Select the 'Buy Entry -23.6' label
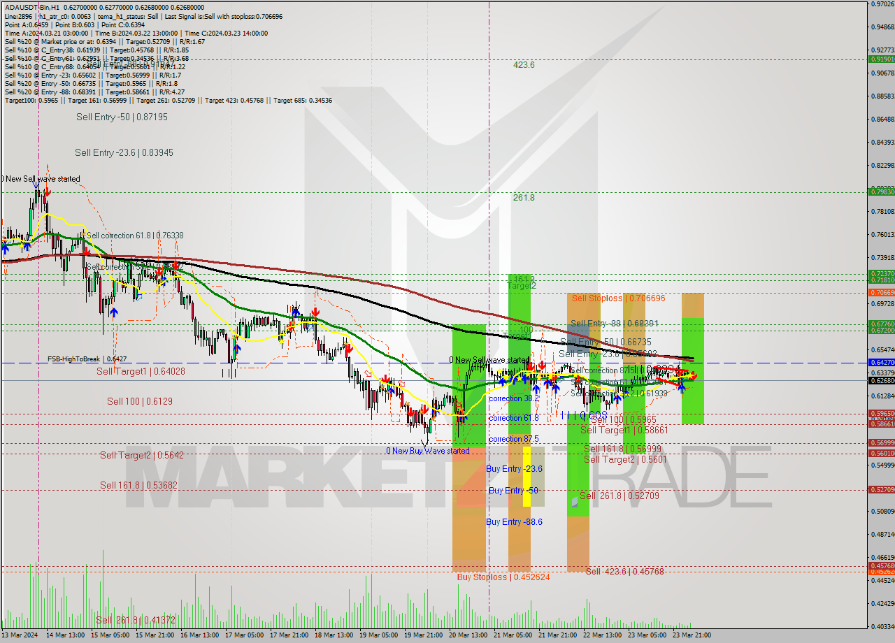The width and height of the screenshot is (895, 643). (515, 468)
